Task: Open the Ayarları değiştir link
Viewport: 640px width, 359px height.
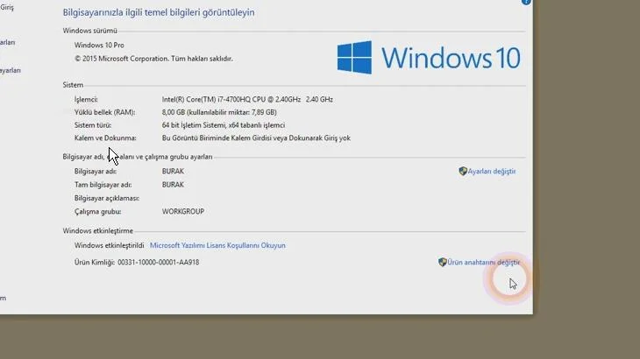Action: coord(492,172)
